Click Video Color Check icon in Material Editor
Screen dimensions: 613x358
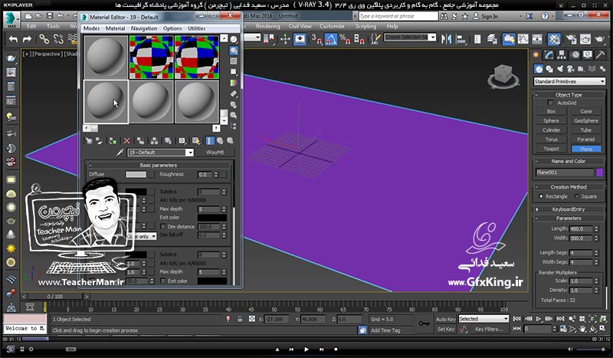click(x=234, y=83)
